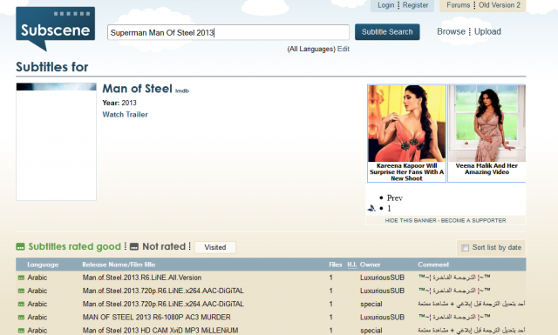The image size is (558, 335).
Task: Click LuxuriousSUB owner in R6.LiNE.All.Version row
Action: (x=382, y=278)
